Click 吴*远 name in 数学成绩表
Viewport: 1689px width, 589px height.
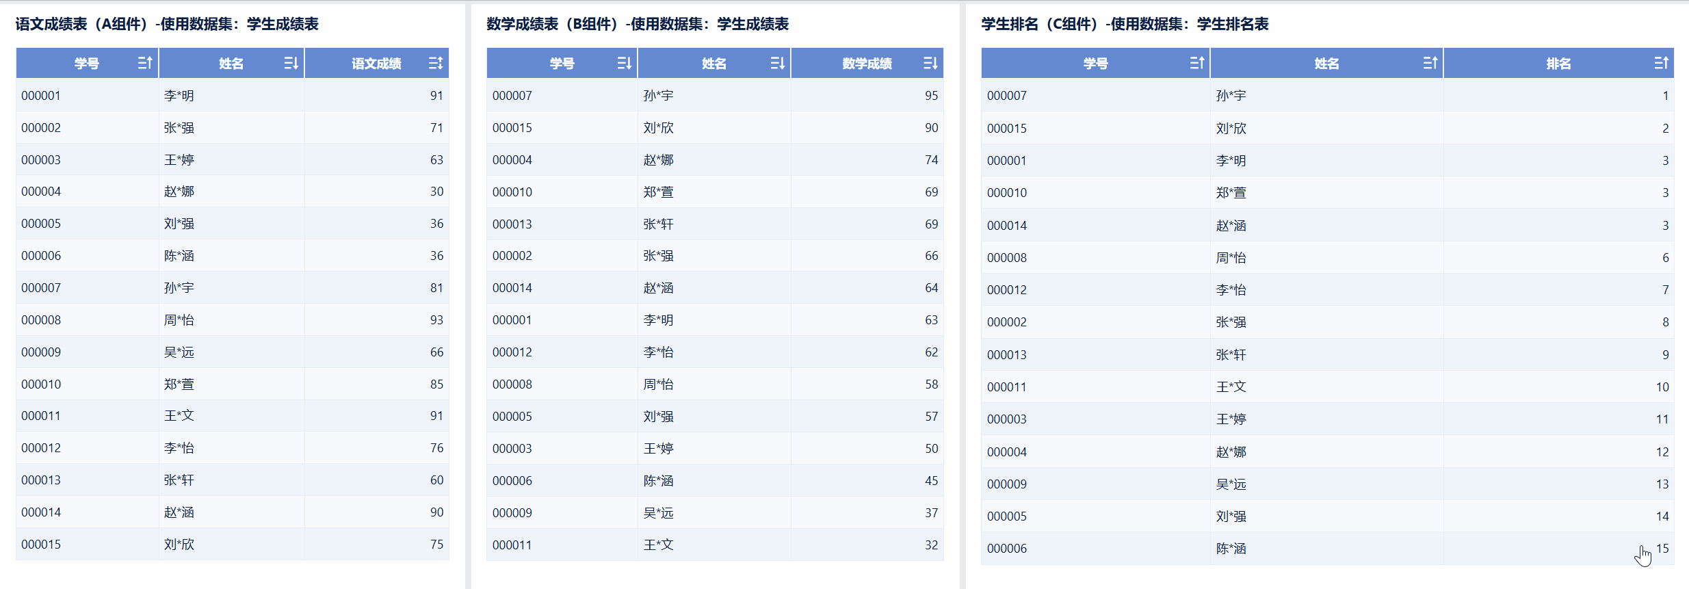pos(659,513)
